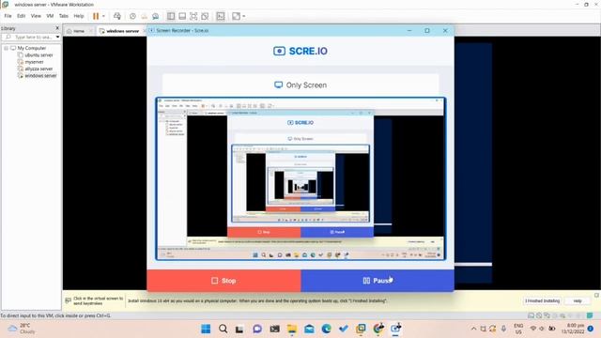Screen dimensions: 601x338
Task: Click the microphone tray icon
Action: coord(503,329)
